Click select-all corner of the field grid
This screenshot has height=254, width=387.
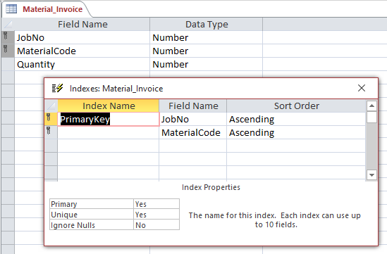8,24
